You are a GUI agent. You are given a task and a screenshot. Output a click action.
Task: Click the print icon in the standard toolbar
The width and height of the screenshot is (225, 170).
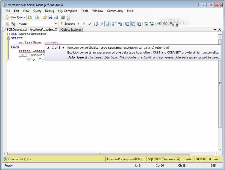[x=56, y=17]
